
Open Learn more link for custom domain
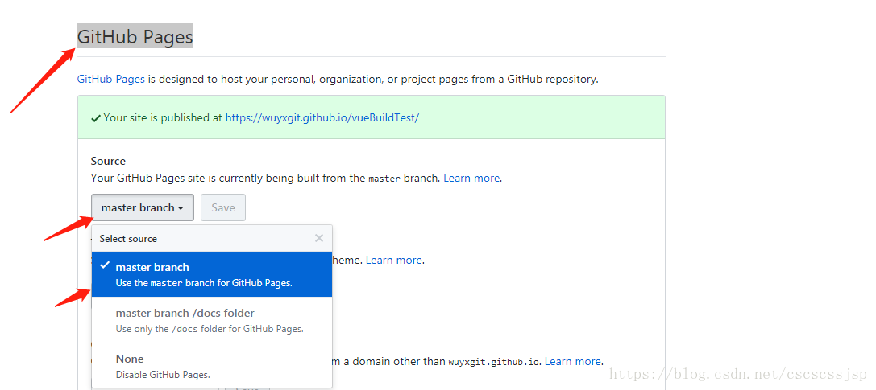[x=573, y=362]
